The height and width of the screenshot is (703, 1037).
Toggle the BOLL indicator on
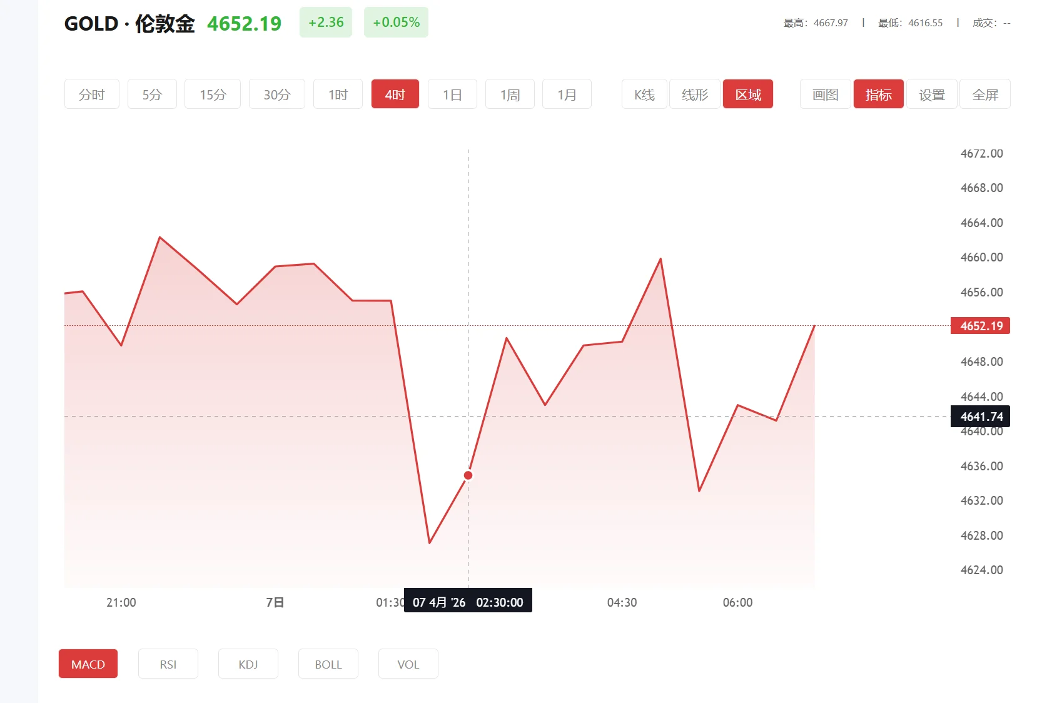coord(328,664)
